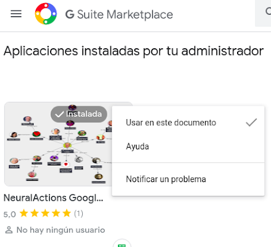The height and width of the screenshot is (247, 271).
Task: Click the green Sheets icon at bottom
Action: tap(122, 245)
